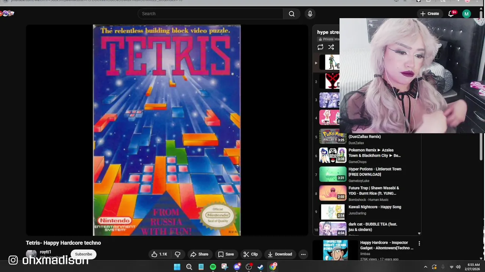Open the Windows Start menu
This screenshot has width=485, height=272.
click(177, 267)
